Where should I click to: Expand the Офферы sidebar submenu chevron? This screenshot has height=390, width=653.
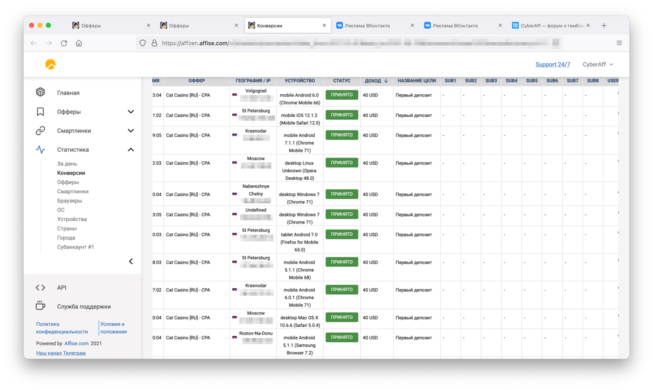click(131, 112)
